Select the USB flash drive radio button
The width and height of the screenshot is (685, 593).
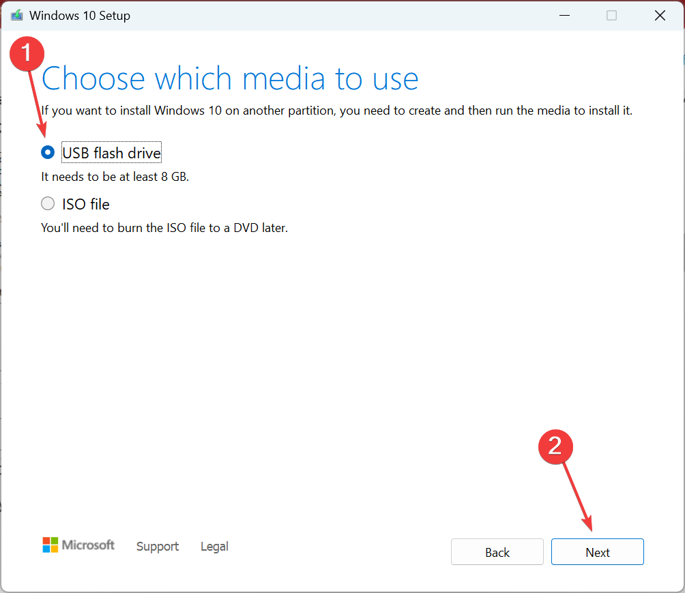(48, 152)
